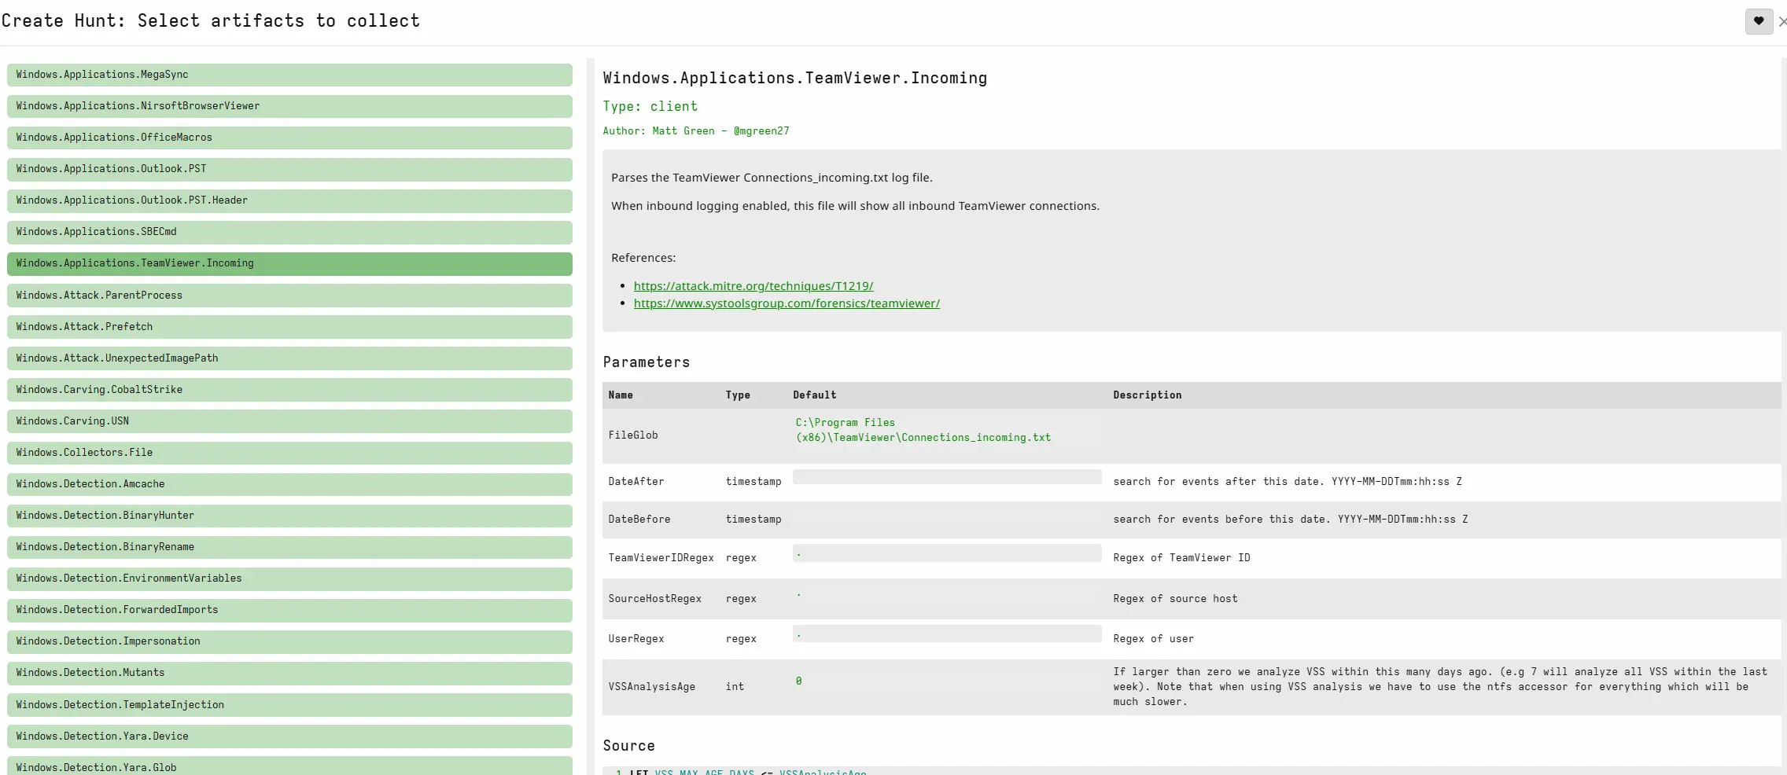Select Windows.Applications.MegaSync artifact

coord(289,75)
